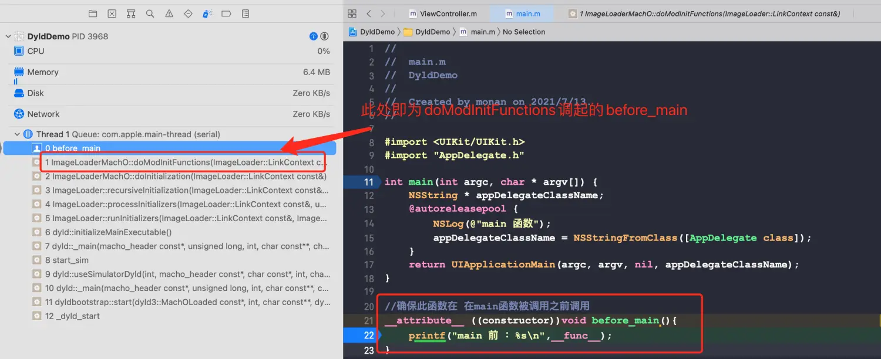Toggle breakpoint on line 11 gutter

[x=362, y=182]
